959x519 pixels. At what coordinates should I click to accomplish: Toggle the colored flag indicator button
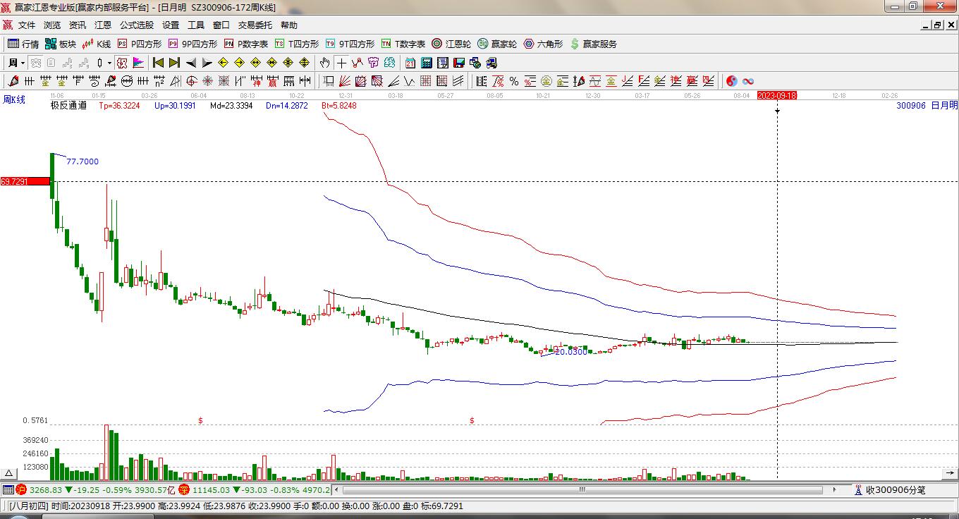[138, 63]
